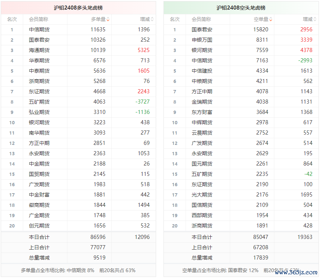This screenshot has width=320, height=278.
Task: Click 沪铅2408空头龙虎榜 title
Action: 241,8
